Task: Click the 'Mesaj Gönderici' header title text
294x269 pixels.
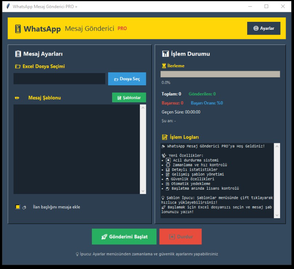Action: [x=89, y=29]
